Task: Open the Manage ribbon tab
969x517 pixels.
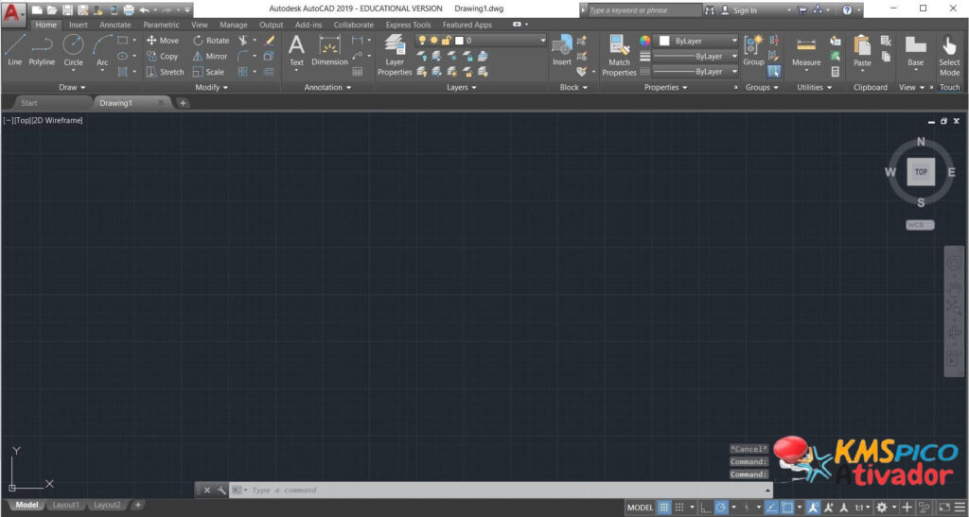Action: tap(233, 25)
